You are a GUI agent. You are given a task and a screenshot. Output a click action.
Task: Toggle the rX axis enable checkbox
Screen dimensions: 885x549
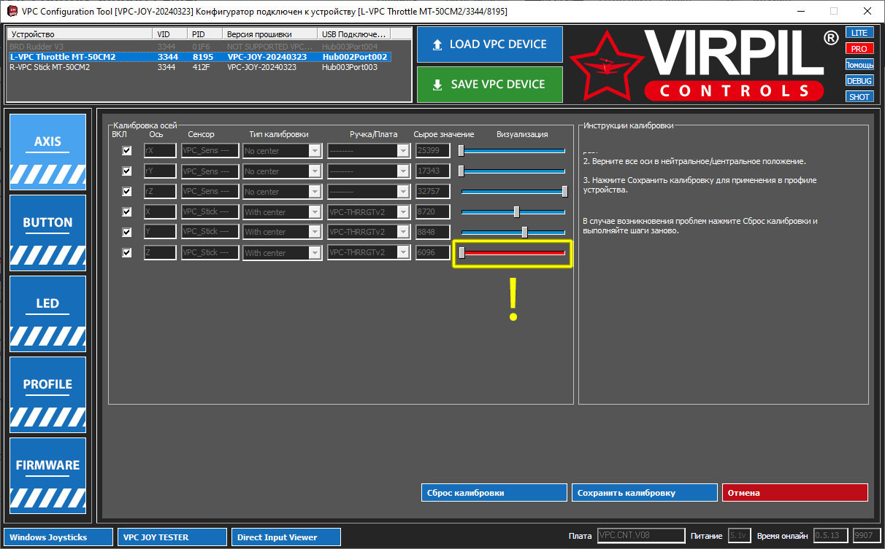pyautogui.click(x=127, y=151)
